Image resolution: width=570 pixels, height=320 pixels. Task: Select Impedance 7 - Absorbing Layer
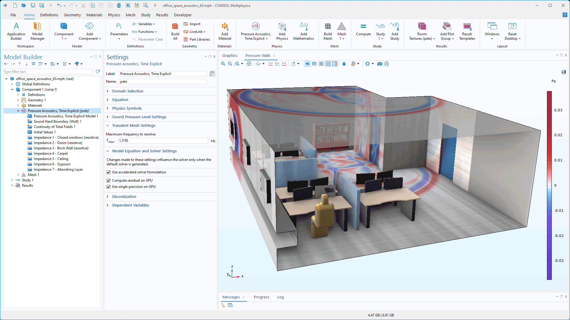58,169
